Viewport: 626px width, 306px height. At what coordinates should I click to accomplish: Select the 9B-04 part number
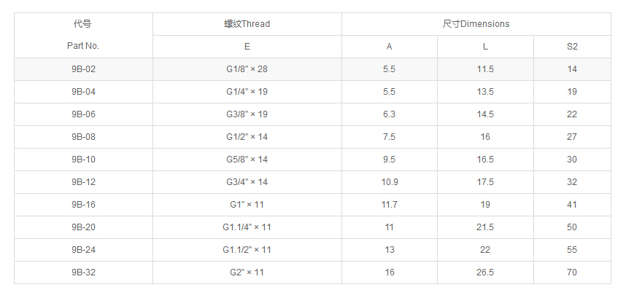click(x=83, y=92)
